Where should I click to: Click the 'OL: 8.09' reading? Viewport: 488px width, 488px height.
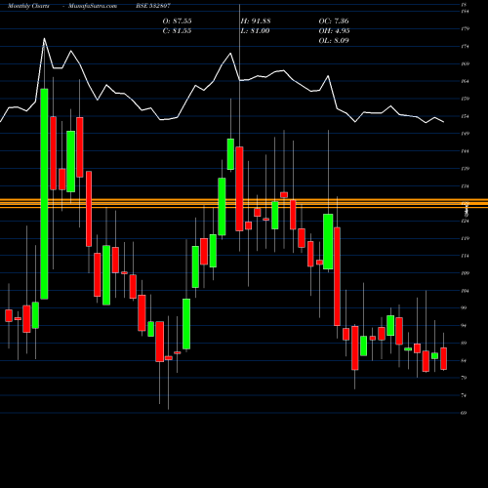click(334, 41)
